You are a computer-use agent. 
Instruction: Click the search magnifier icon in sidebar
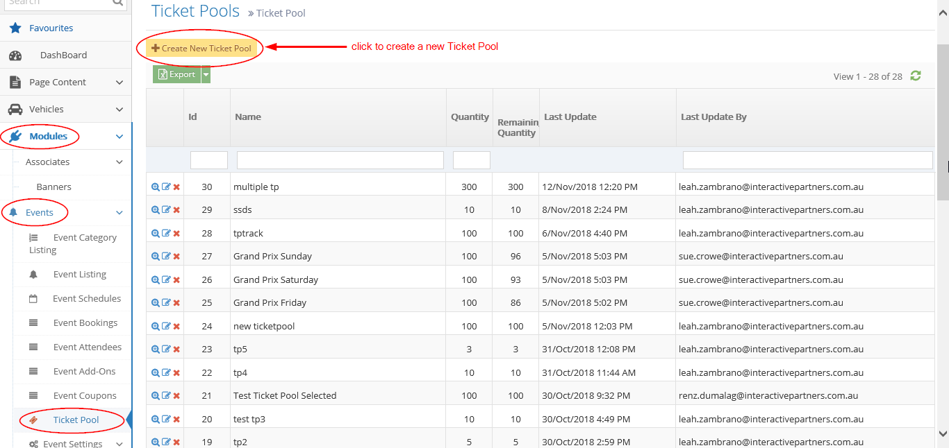click(117, 3)
